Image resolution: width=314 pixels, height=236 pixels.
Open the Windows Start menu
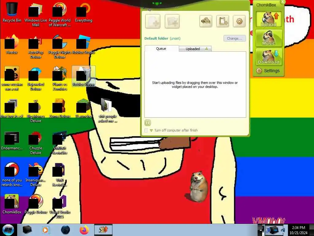pos(8,230)
